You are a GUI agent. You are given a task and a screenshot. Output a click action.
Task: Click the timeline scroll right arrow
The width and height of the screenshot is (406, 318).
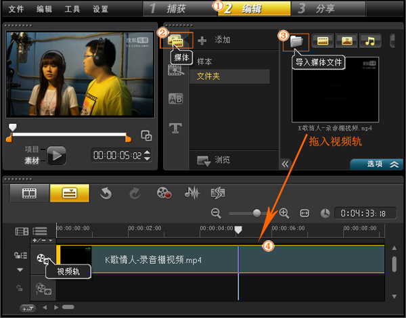pyautogui.click(x=56, y=307)
